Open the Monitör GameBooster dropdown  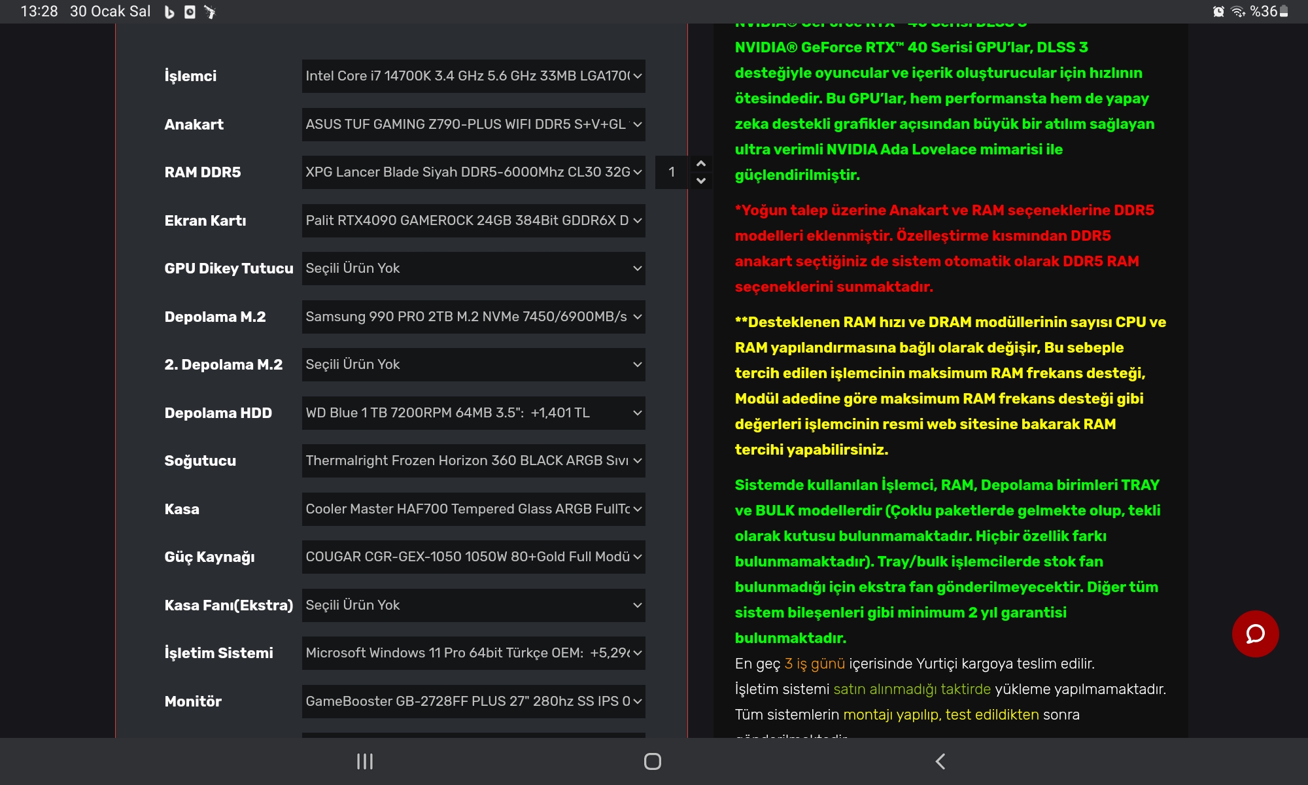[x=473, y=701]
